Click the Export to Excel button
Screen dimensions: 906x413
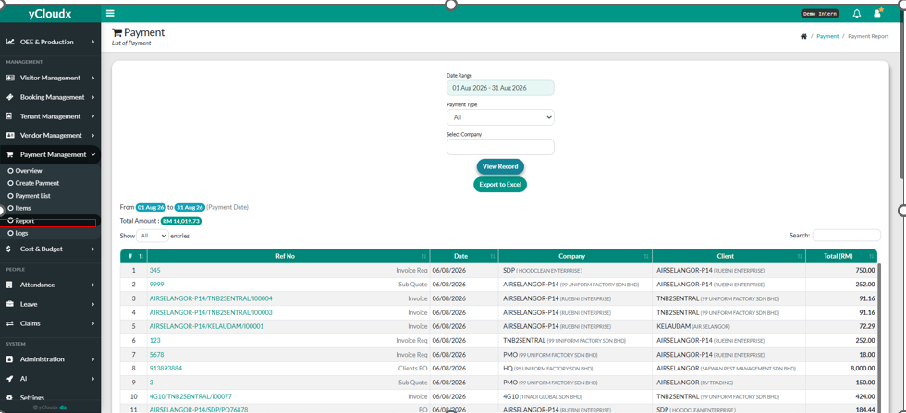[x=500, y=185]
